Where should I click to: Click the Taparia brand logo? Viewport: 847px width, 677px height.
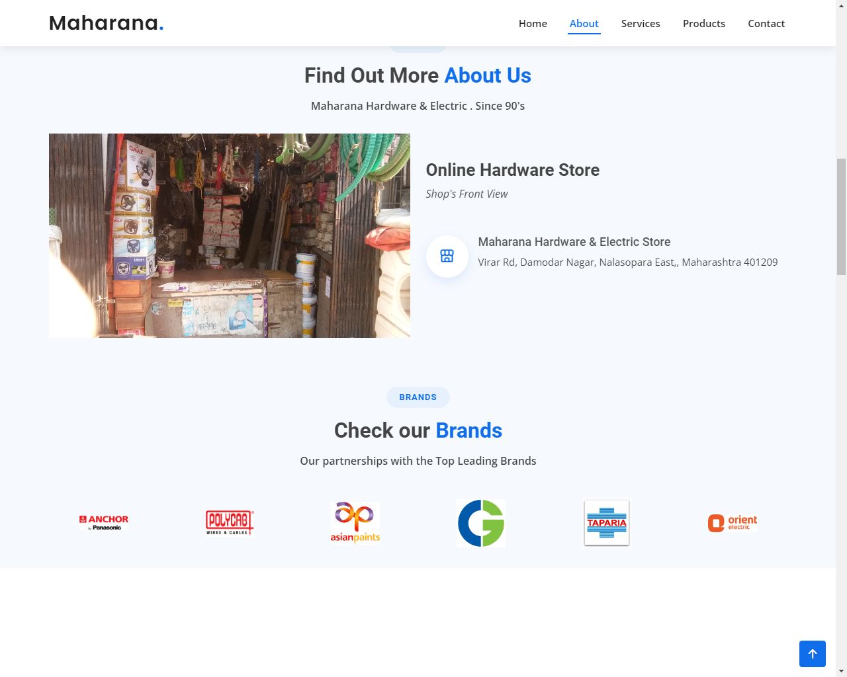pyautogui.click(x=607, y=523)
